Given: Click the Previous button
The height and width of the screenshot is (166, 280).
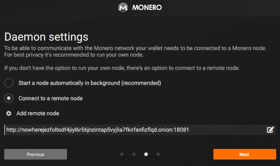Looking at the screenshot, I should (x=36, y=154).
